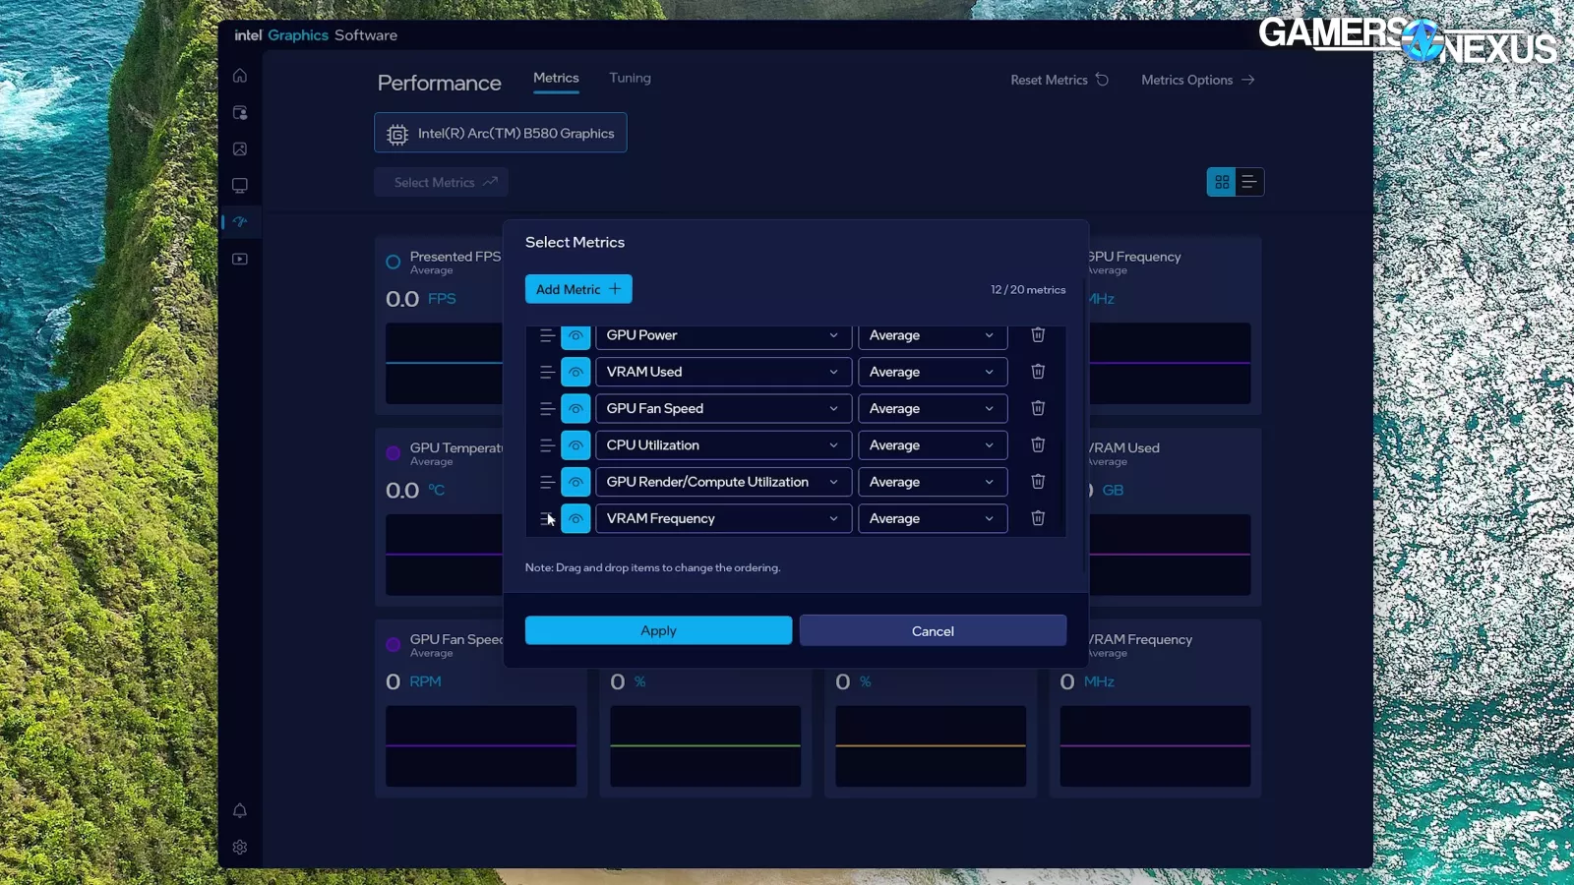Open Average dropdown for CPU Utilization

point(932,445)
